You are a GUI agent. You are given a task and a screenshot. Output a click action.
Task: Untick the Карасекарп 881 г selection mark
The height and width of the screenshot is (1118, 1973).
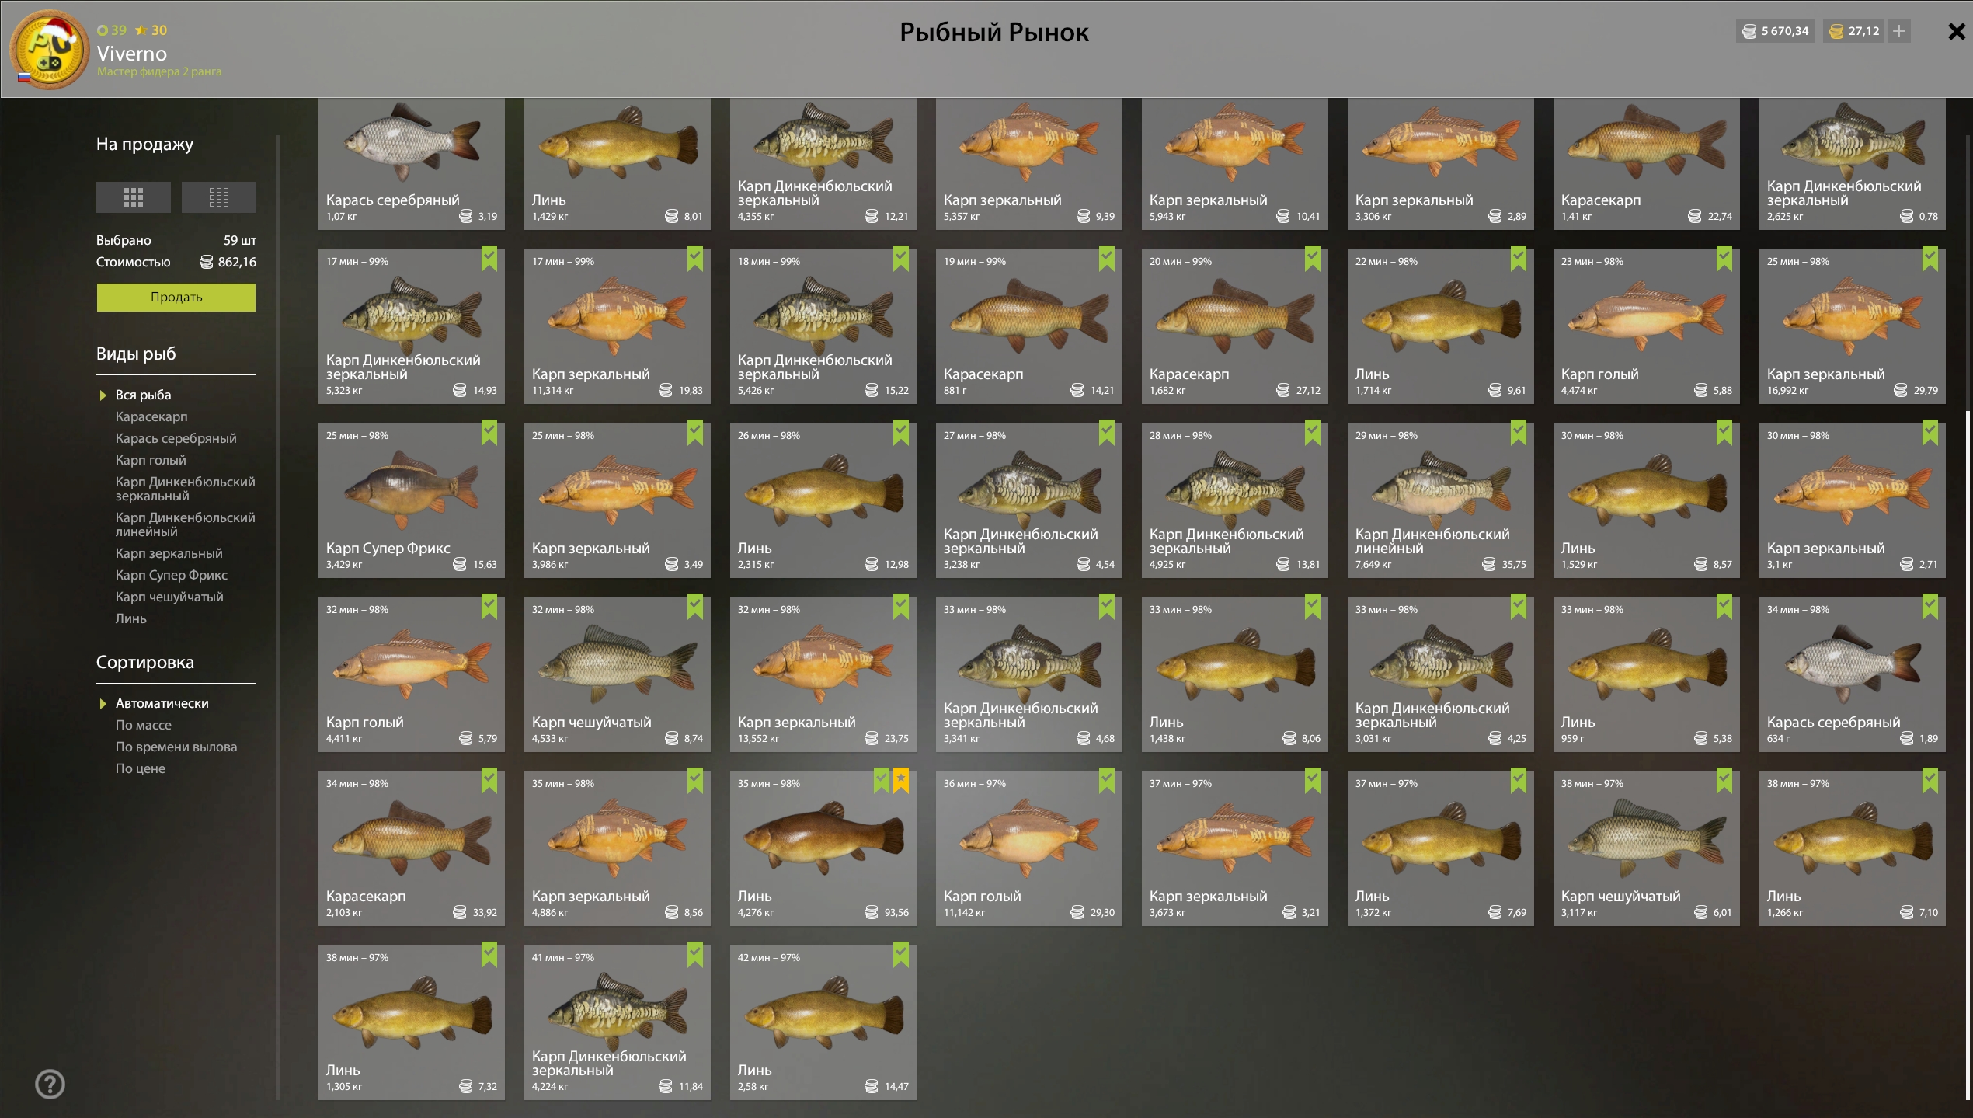tap(1107, 258)
